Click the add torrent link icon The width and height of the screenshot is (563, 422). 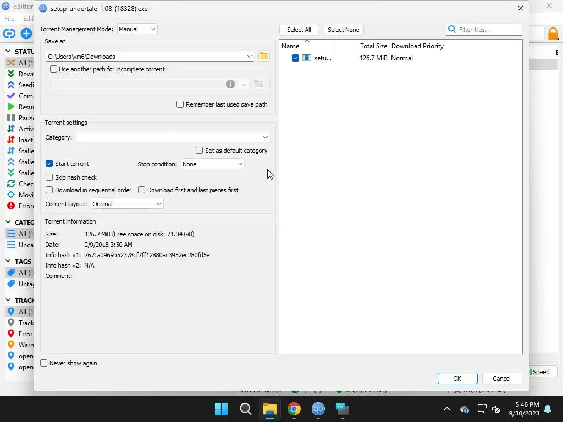point(9,34)
